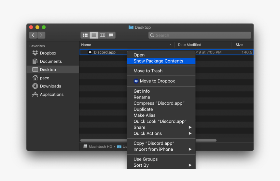Switch to gallery view
280x181 pixels.
[111, 35]
